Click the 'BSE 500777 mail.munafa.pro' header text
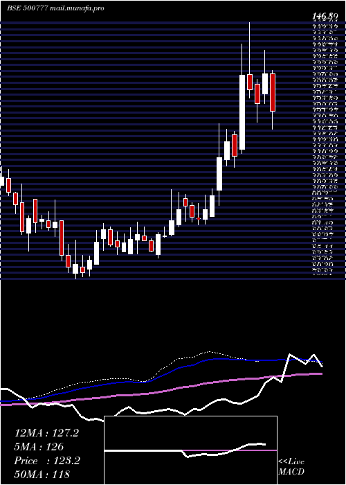 point(55,8)
